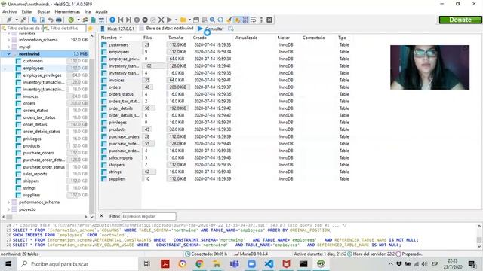Open dropdown arrow beside folder icon
483x271 pixels.
[x=189, y=20]
